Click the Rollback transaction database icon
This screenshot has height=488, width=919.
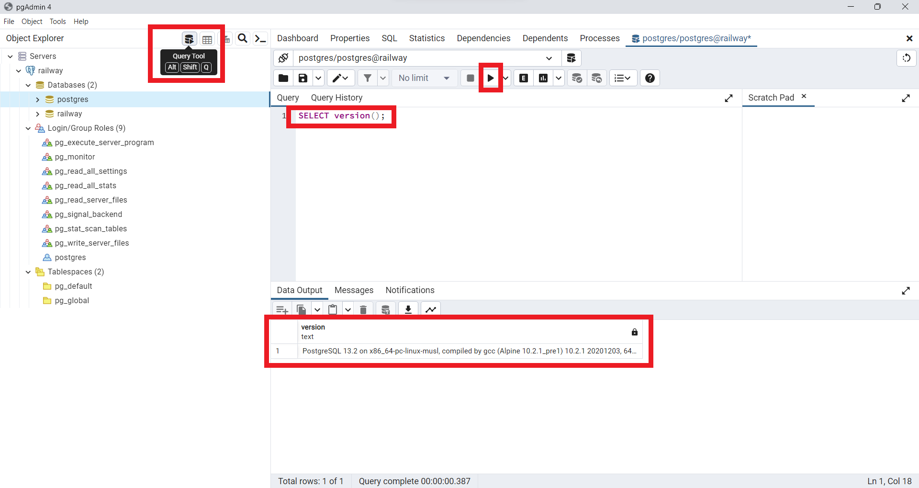click(x=596, y=78)
